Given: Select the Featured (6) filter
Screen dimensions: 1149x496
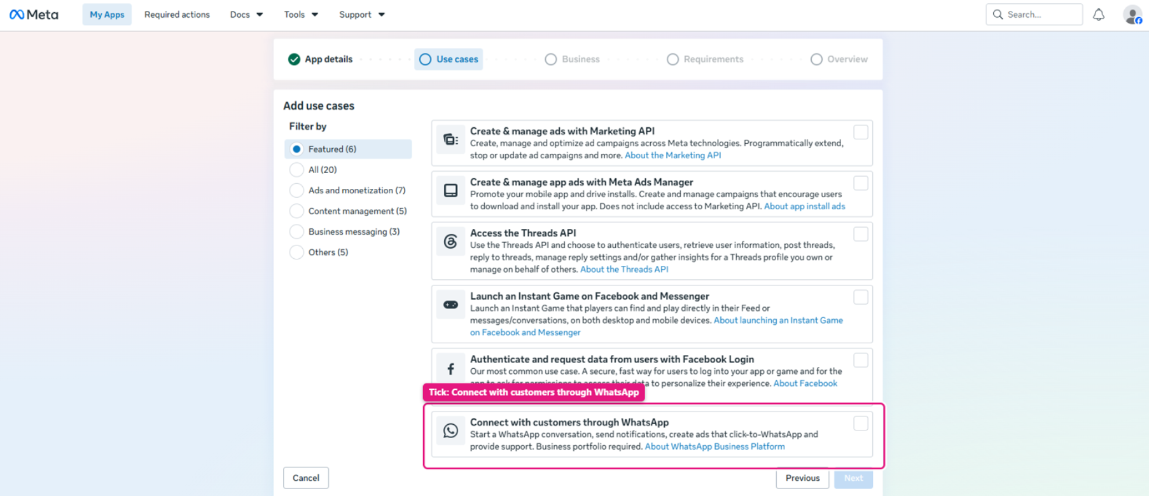Looking at the screenshot, I should click(348, 149).
